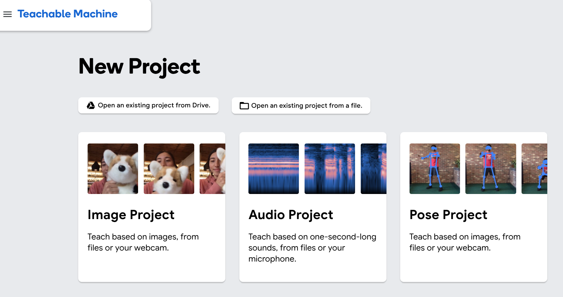Click the first audio spectrogram thumbnail
Screen dimensions: 563x297
(273, 169)
